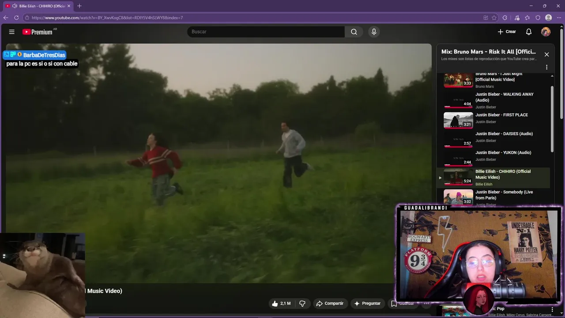Open YouTube notifications bell
The width and height of the screenshot is (565, 318).
[x=529, y=32]
